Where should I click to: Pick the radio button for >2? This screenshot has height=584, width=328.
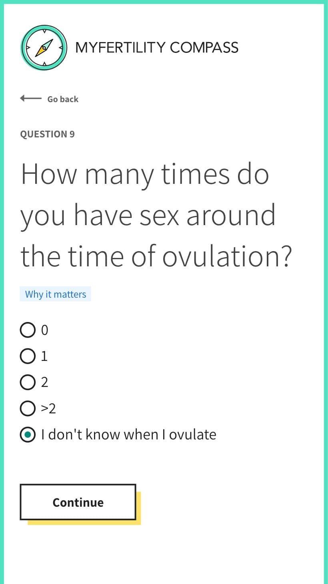tap(28, 409)
